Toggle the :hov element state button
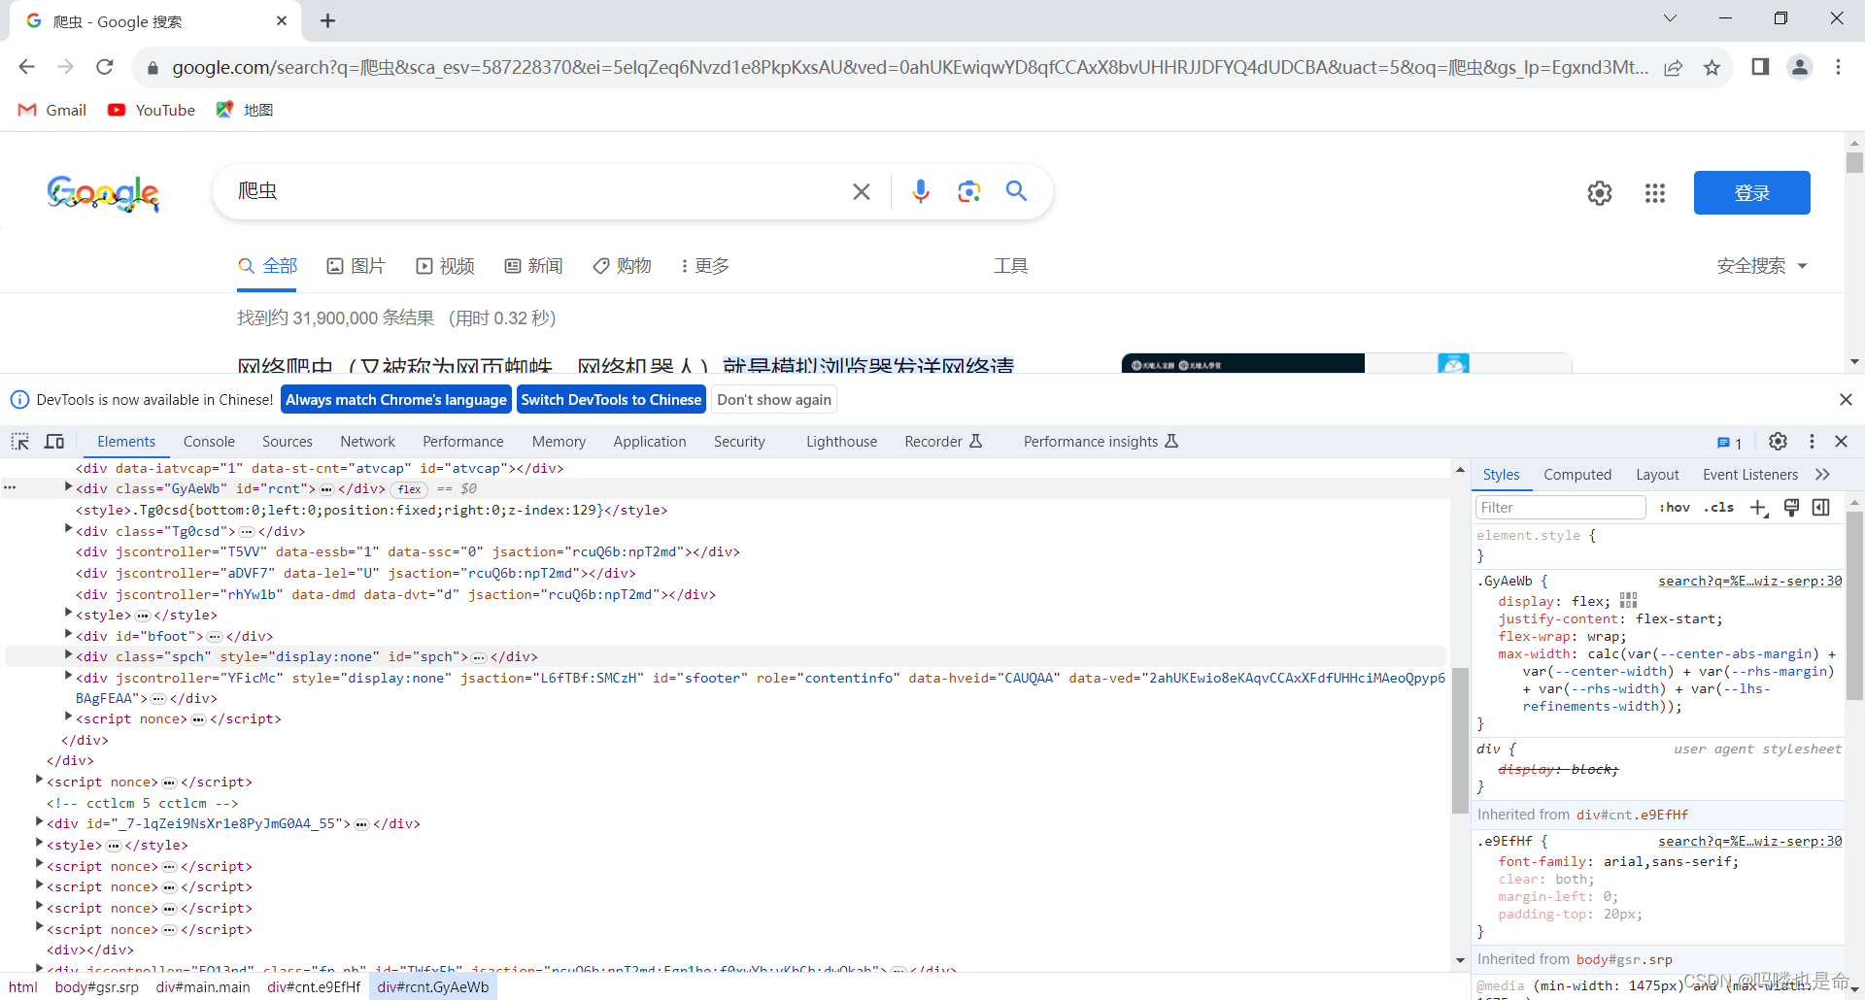The height and width of the screenshot is (1000, 1865). pos(1675,508)
